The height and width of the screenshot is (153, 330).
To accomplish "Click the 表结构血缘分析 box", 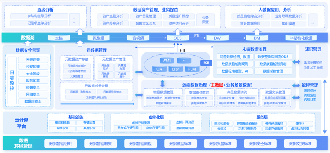I will click(39, 16).
